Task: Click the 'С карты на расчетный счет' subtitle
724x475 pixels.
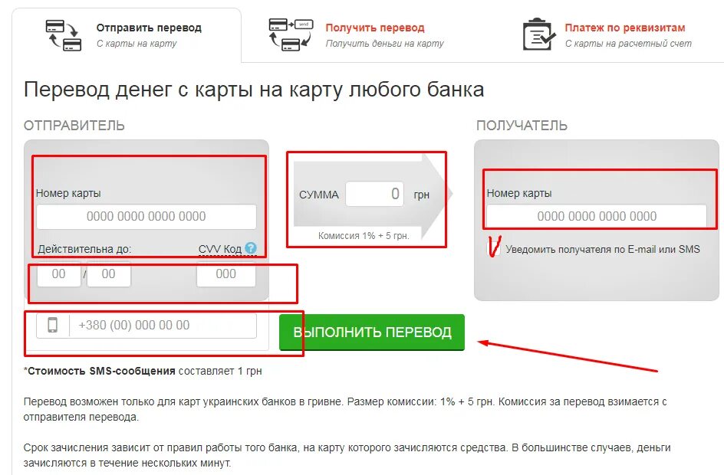Action: point(628,44)
